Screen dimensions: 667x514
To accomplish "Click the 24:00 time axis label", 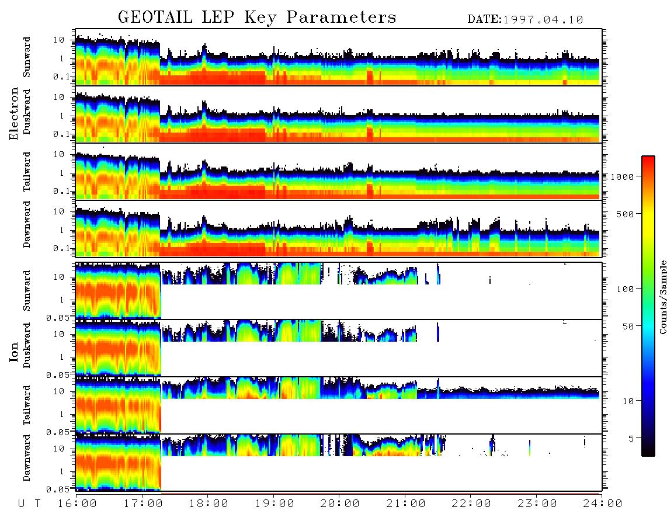I will coord(603,503).
